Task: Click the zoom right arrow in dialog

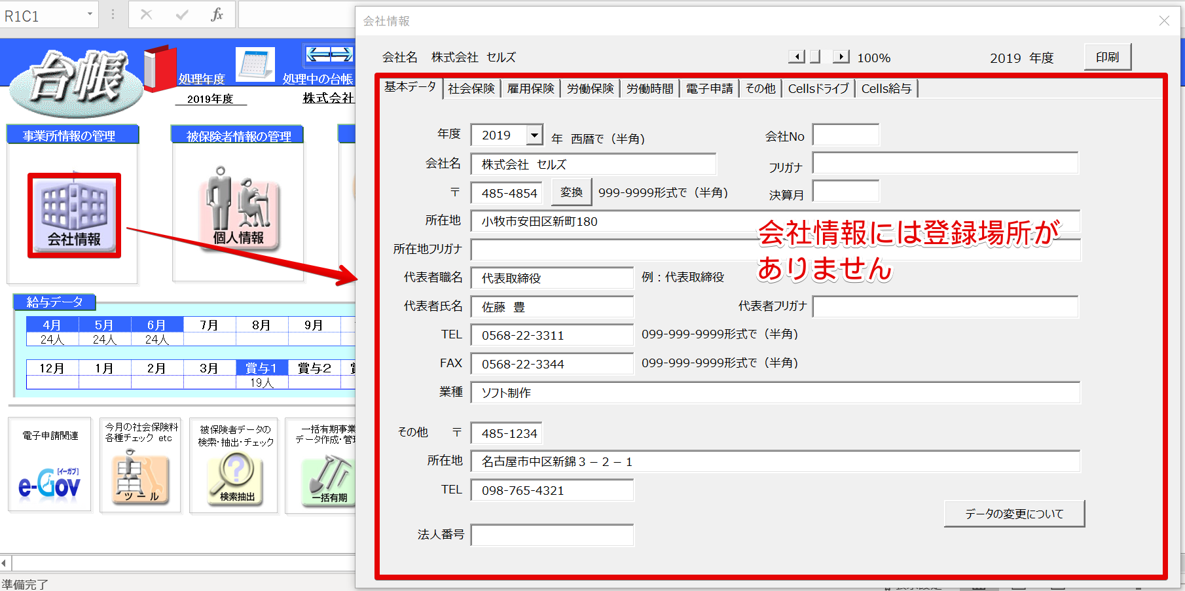Action: click(x=841, y=57)
